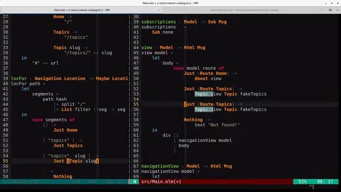Click "view : Model -> Html Msg" signature

coord(173,47)
